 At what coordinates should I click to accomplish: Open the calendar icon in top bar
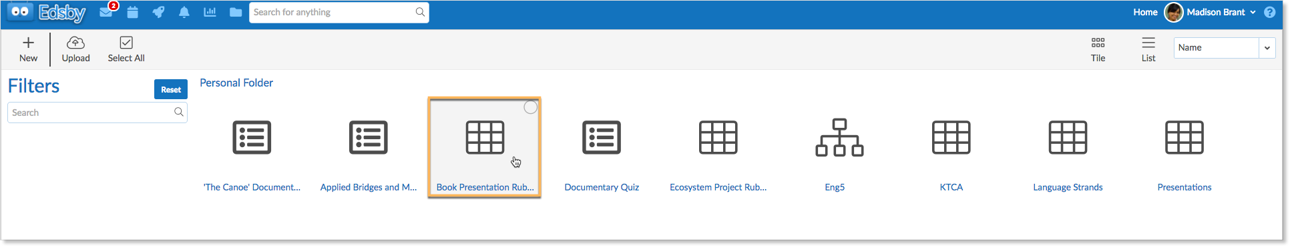tap(132, 12)
